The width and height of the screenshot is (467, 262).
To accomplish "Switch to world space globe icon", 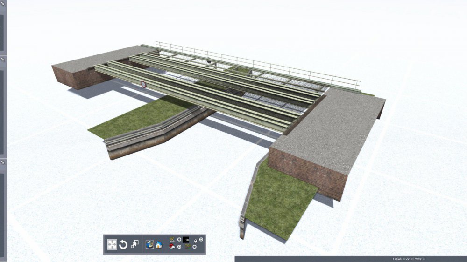I will click(x=150, y=244).
